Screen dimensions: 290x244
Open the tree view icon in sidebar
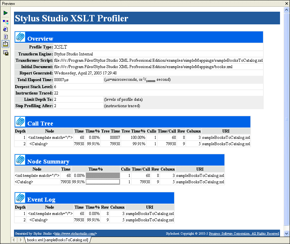6,22
